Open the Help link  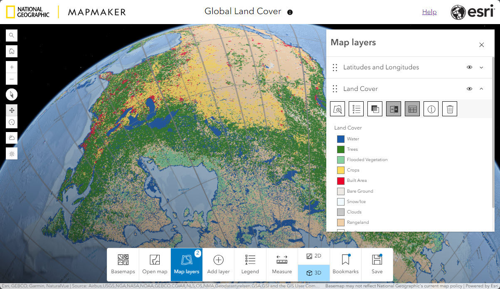(429, 12)
